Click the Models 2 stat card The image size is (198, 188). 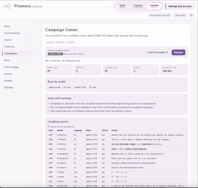click(x=145, y=70)
